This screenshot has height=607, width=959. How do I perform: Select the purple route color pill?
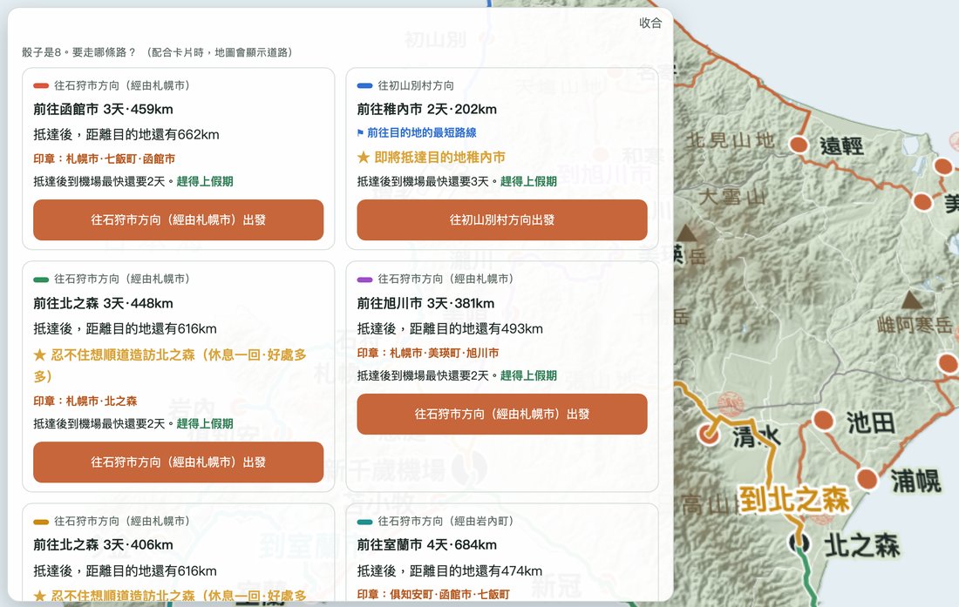click(x=364, y=280)
